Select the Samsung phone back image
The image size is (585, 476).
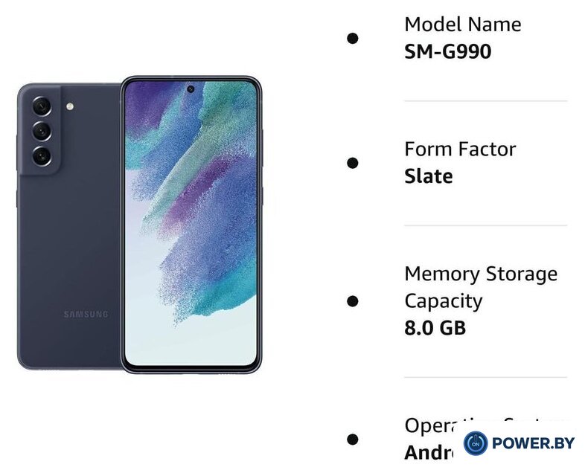tap(69, 226)
